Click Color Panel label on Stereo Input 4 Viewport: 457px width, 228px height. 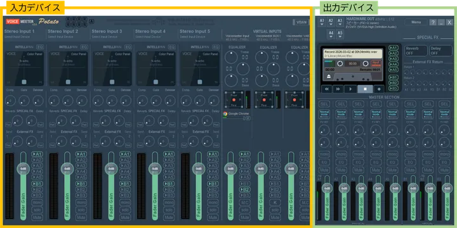pyautogui.click(x=166, y=54)
